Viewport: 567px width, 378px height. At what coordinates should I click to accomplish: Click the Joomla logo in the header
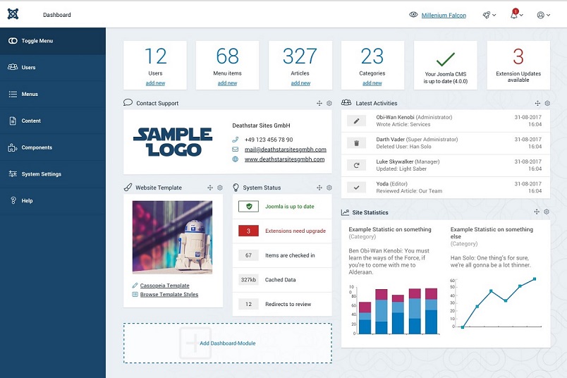pyautogui.click(x=13, y=14)
